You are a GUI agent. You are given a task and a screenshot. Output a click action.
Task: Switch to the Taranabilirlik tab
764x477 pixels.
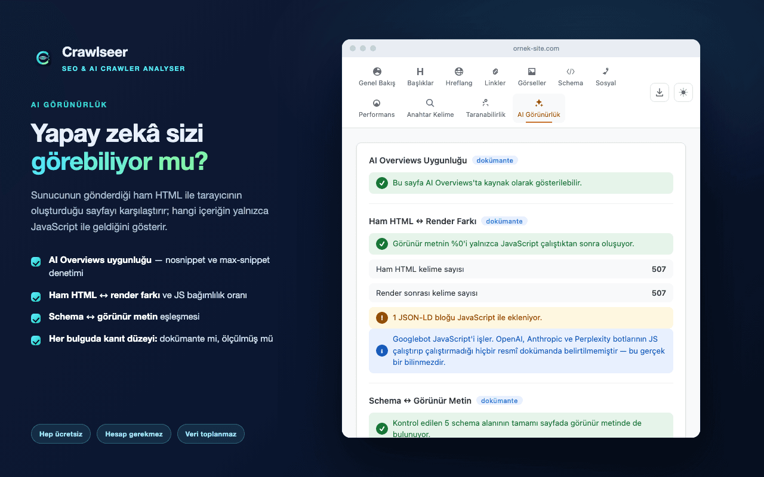click(x=485, y=109)
